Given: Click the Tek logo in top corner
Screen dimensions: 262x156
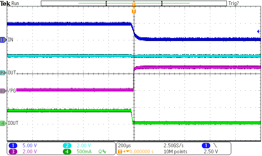Looking at the screenshot, I should [x=5, y=3].
